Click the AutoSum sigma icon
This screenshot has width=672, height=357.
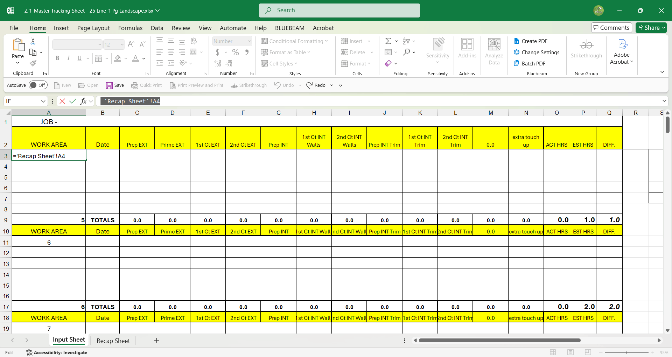coord(388,41)
